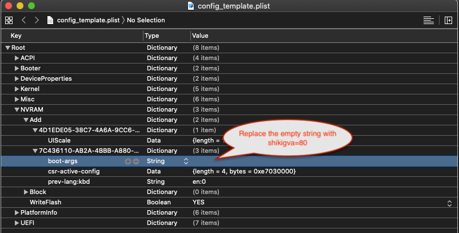
Task: Add a row after boot-args
Action: coord(128,161)
